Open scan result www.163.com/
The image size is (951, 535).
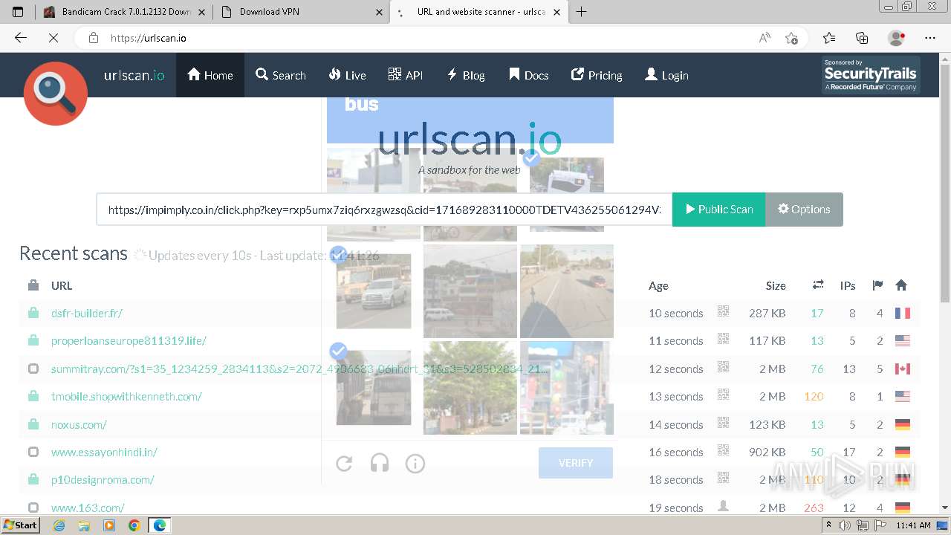88,508
